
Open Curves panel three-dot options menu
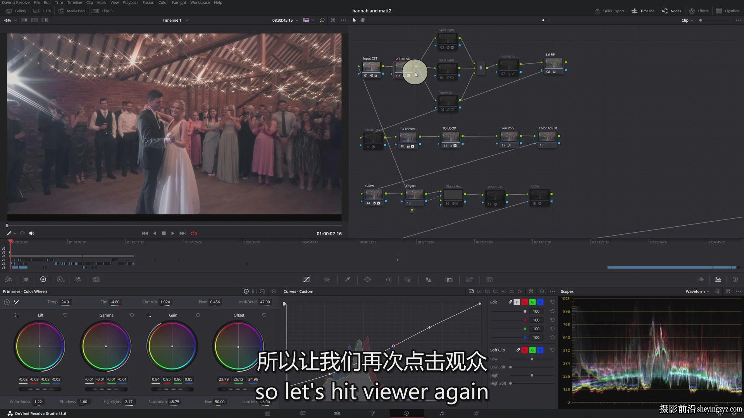(553, 291)
